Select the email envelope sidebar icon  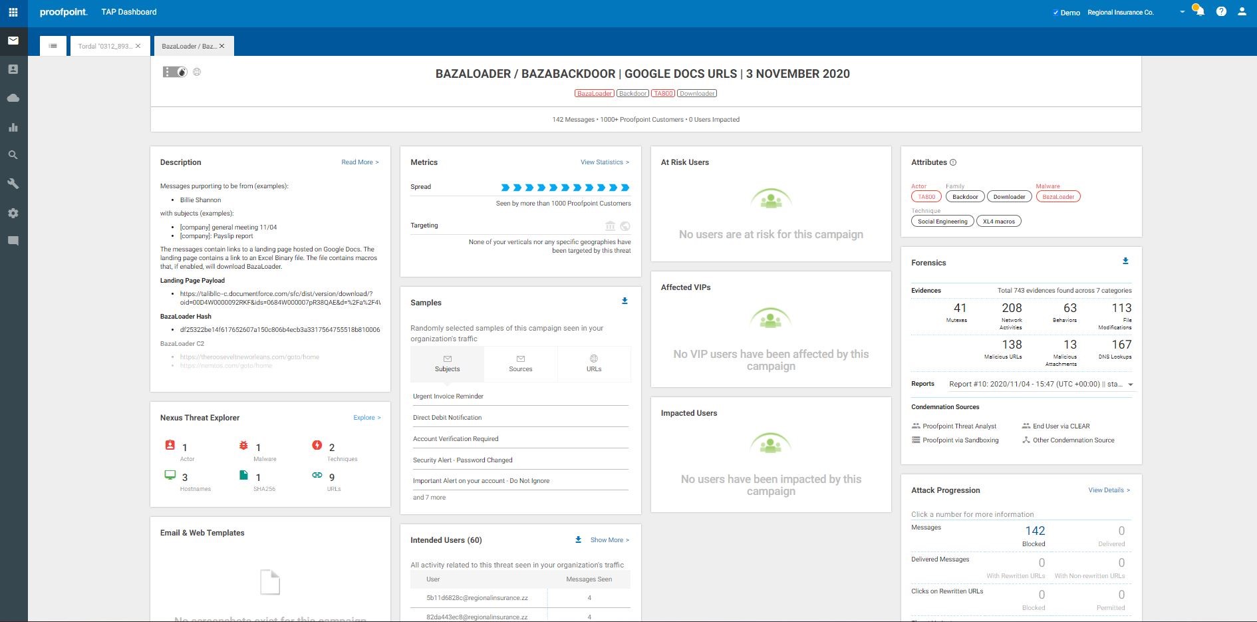click(x=13, y=41)
